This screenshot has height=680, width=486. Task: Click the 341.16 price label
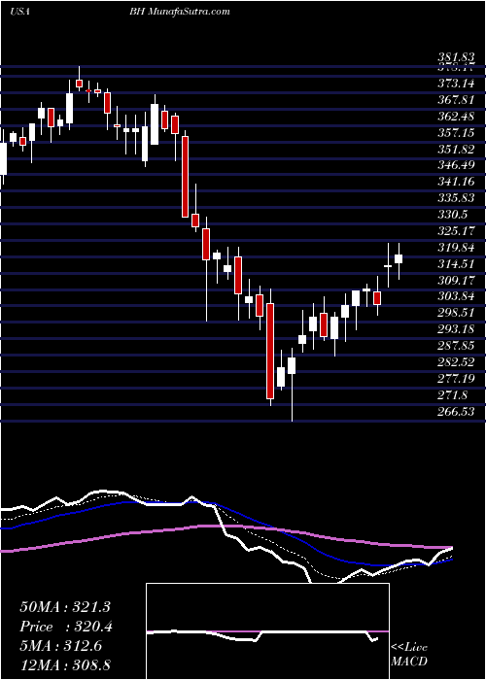point(455,183)
